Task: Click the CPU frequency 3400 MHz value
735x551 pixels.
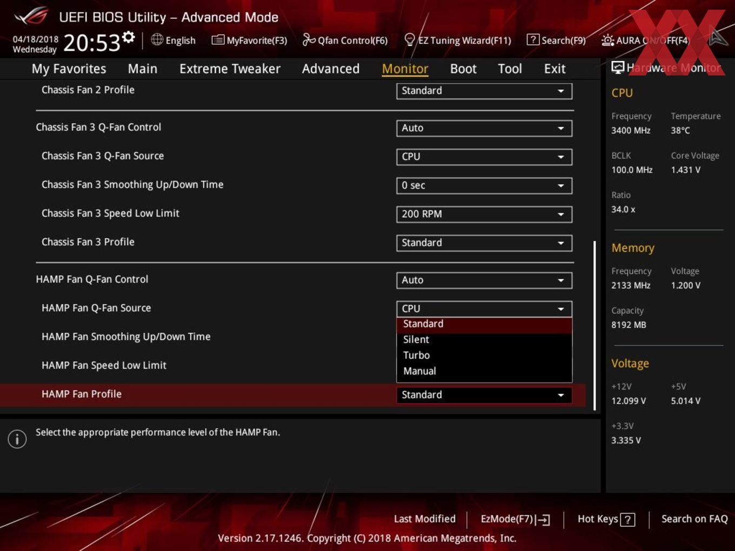Action: click(x=631, y=131)
